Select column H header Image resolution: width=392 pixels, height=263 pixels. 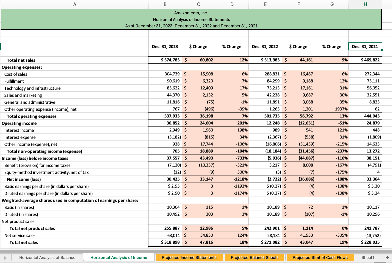click(365, 4)
